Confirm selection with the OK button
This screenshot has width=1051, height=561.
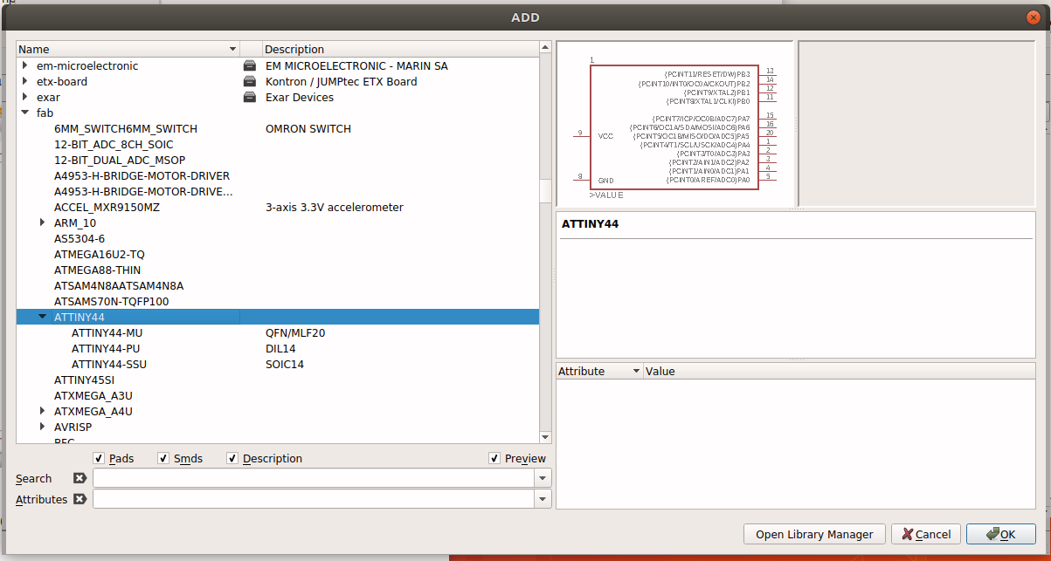pos(1001,534)
